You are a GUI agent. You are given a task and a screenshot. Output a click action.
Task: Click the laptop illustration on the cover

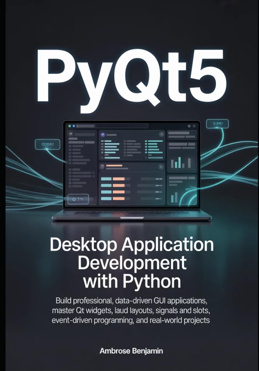tap(132, 171)
